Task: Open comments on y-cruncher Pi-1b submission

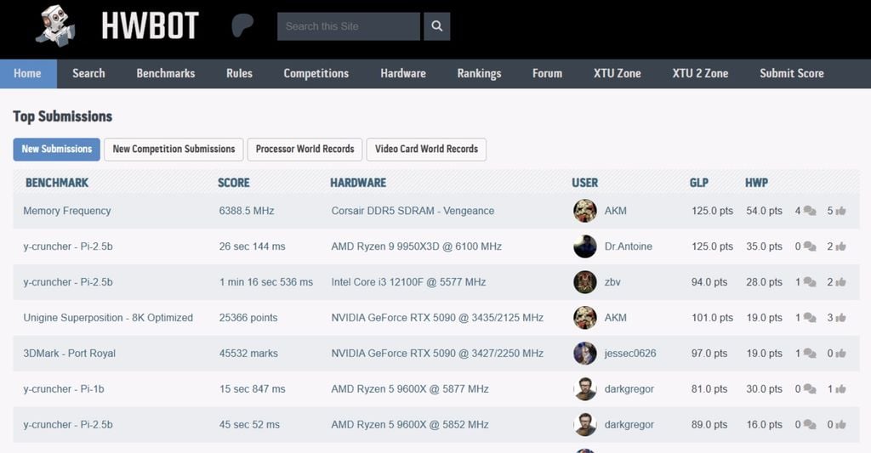Action: (810, 389)
